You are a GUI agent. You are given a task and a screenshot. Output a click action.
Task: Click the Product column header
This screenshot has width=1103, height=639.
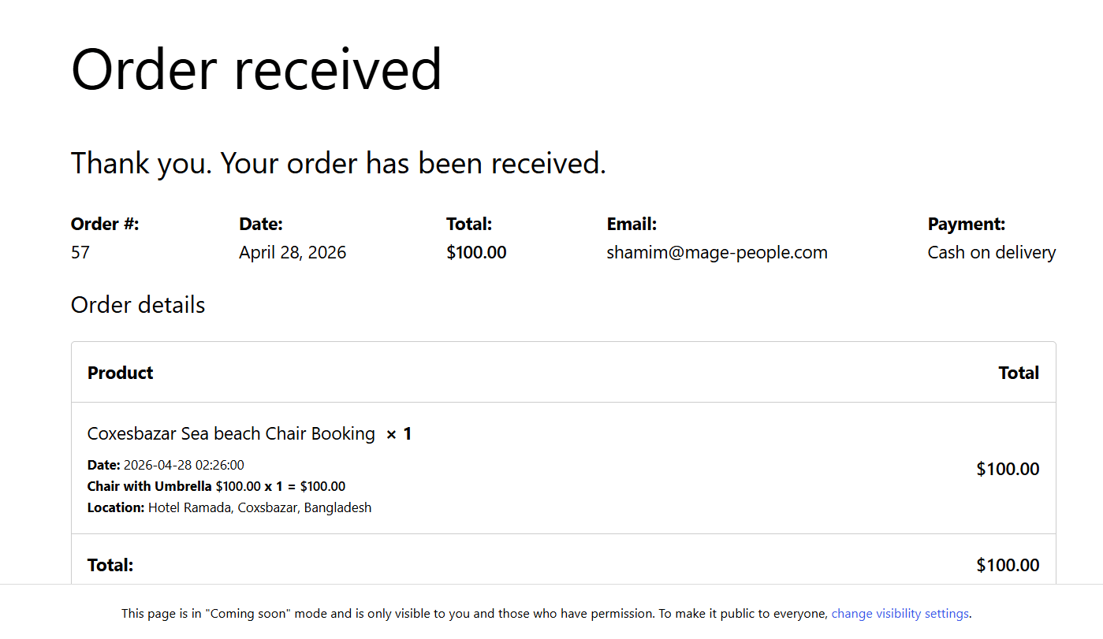[x=121, y=373]
